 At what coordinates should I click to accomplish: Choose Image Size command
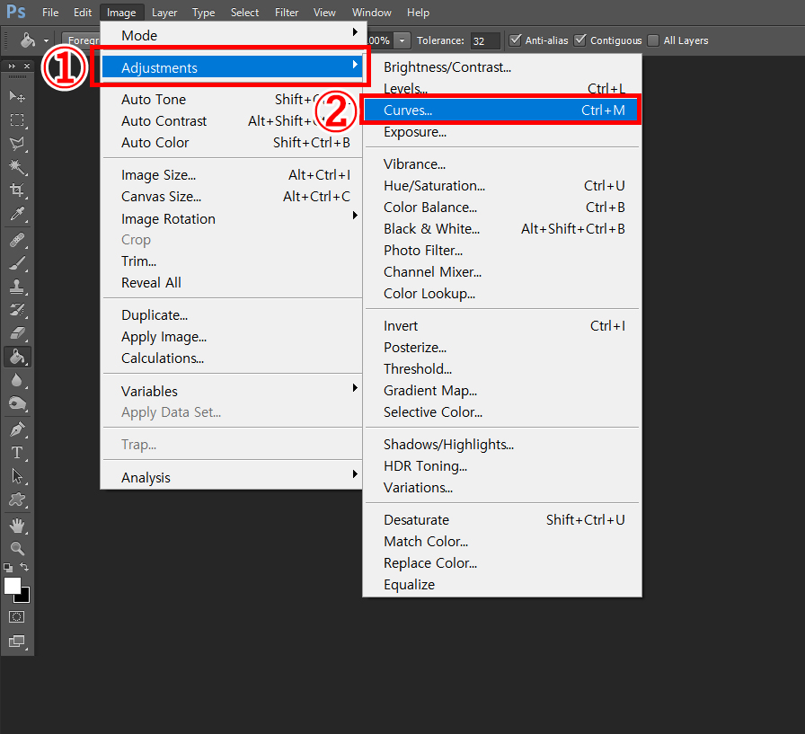232,175
